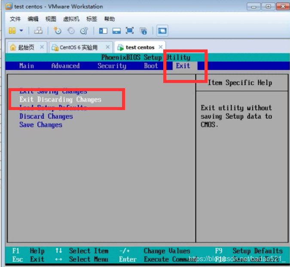Viewport: 290px width, 267px height.
Task: Close the 起始页 tab
Action: coord(42,47)
